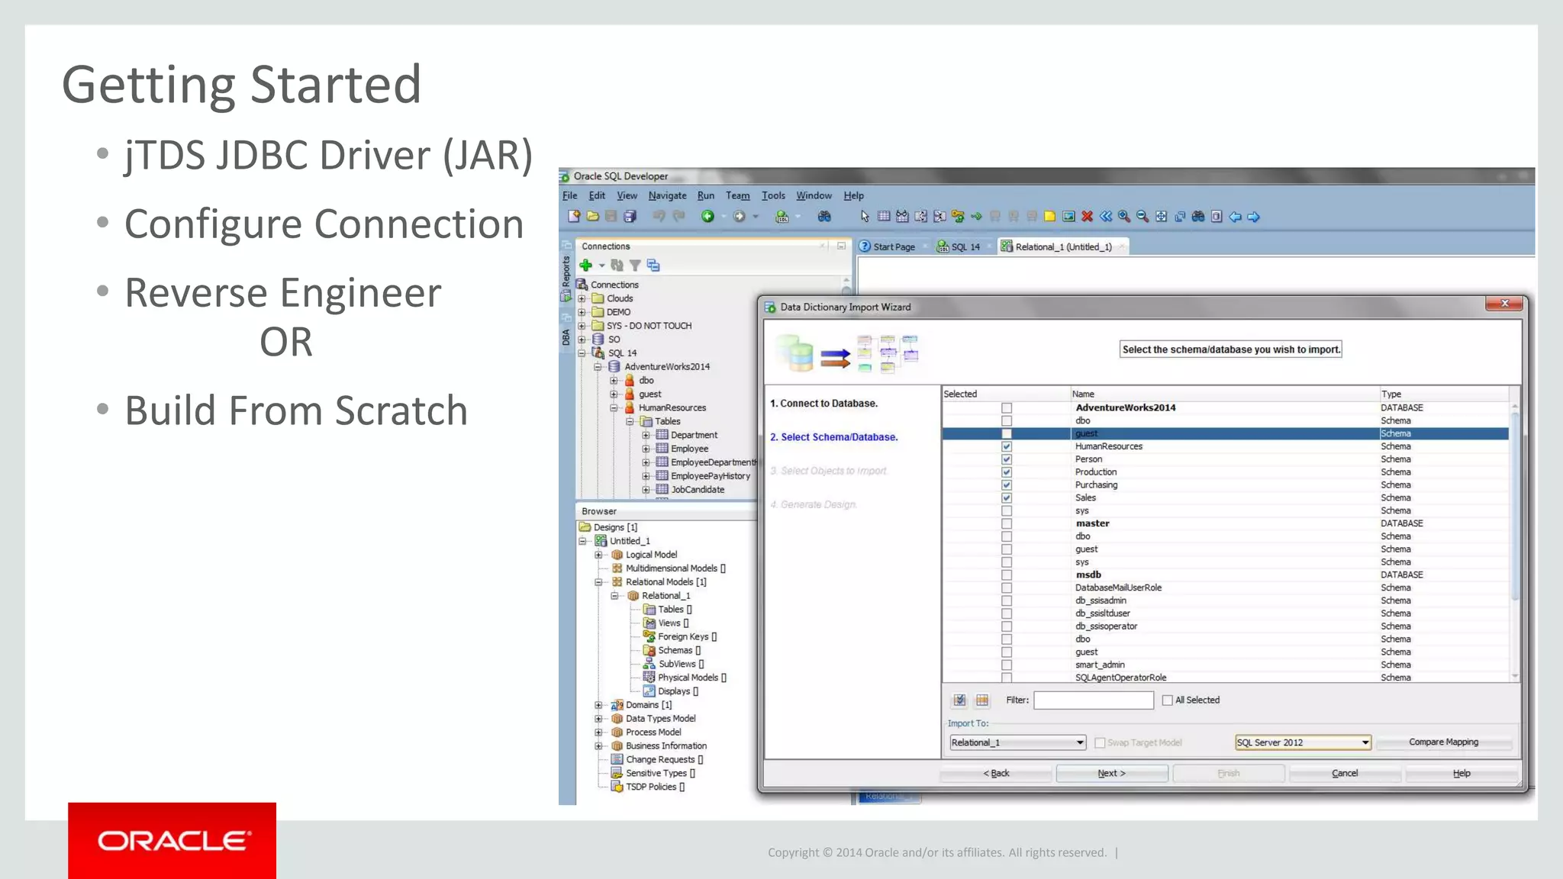Image resolution: width=1563 pixels, height=879 pixels.
Task: Uncheck the Person schema checkbox
Action: coord(1007,459)
